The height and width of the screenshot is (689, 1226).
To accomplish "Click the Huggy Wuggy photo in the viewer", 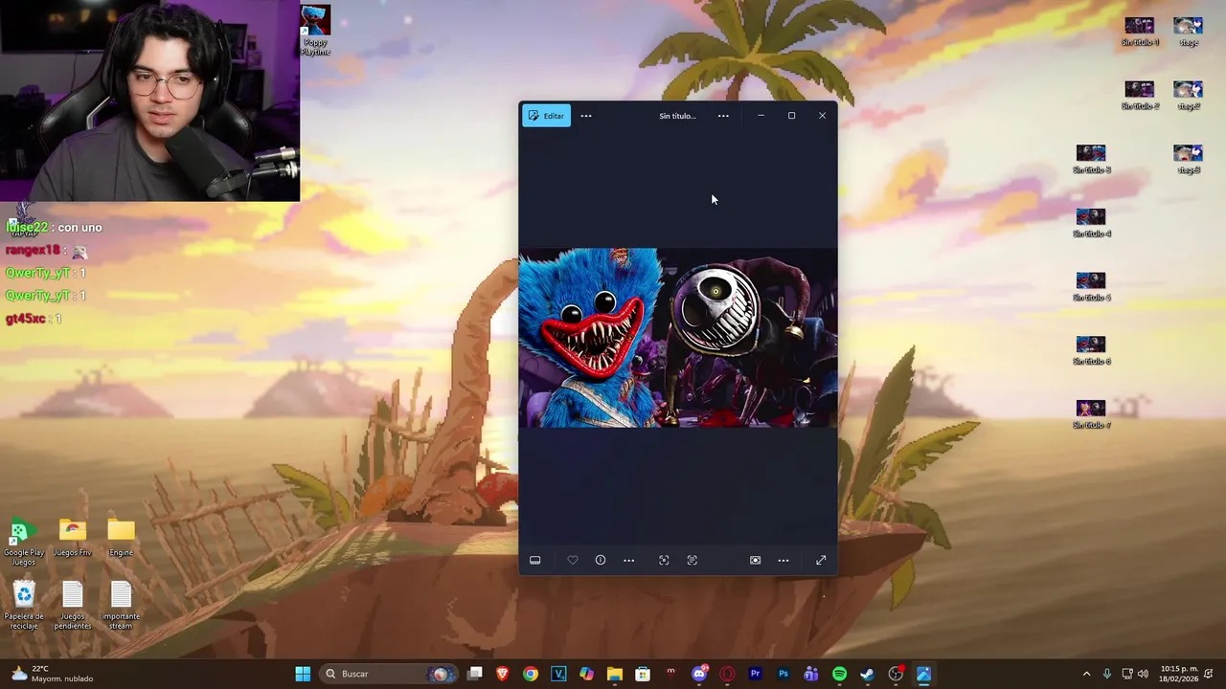I will coord(678,338).
